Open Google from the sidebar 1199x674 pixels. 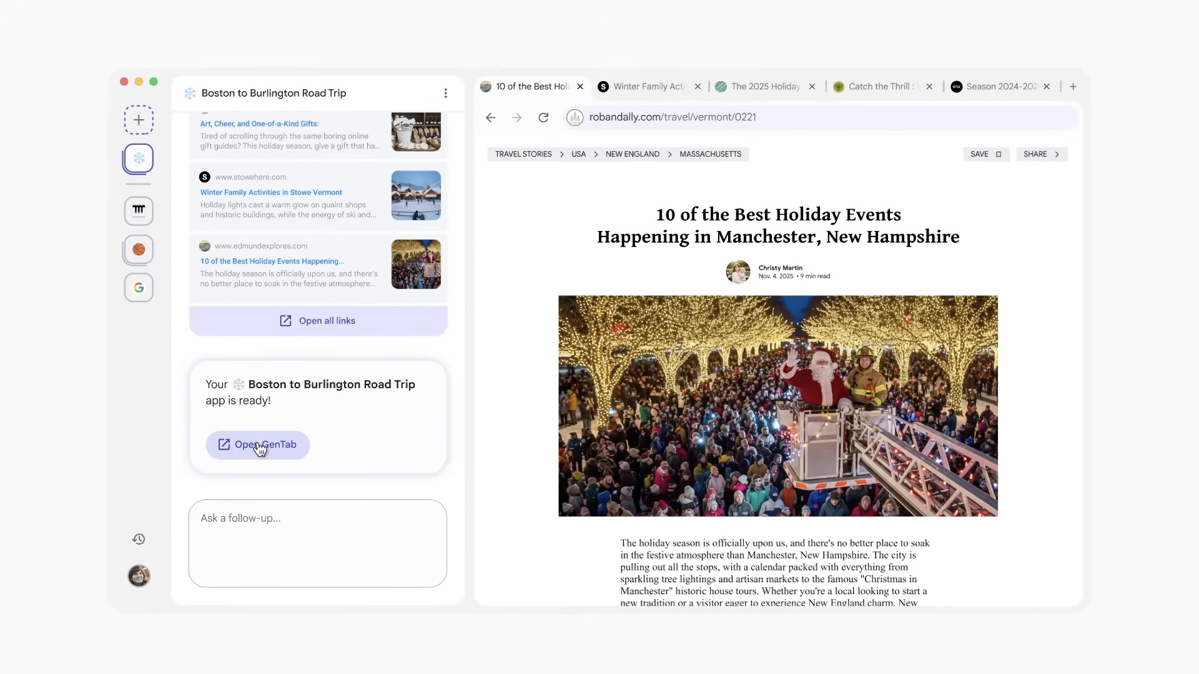[138, 288]
